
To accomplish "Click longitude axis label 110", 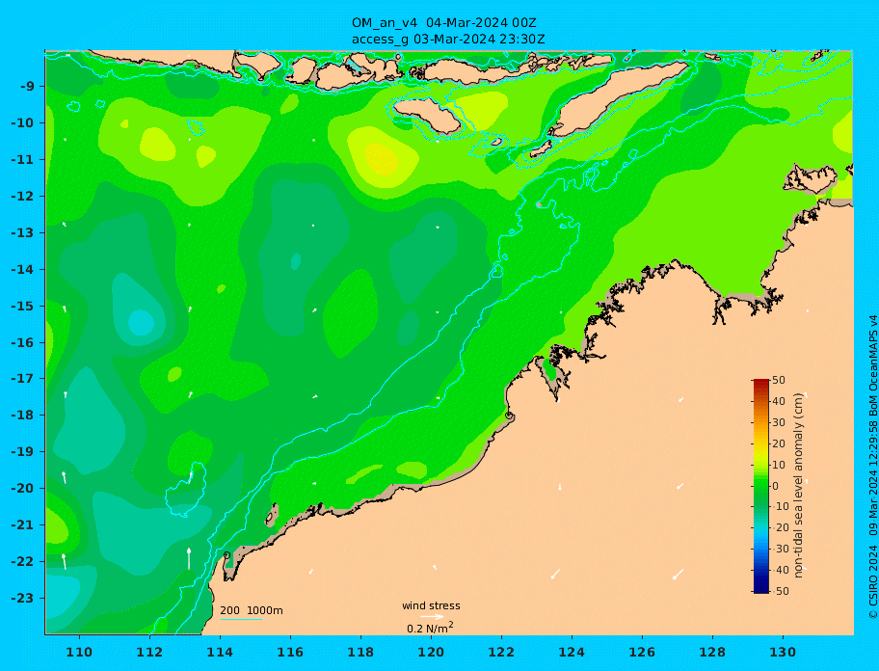I will tap(80, 653).
